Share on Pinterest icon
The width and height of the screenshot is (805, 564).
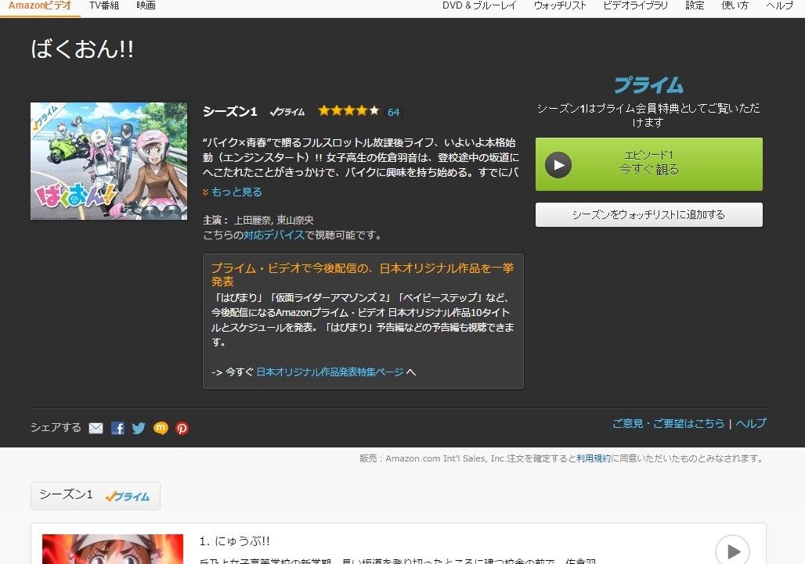(182, 428)
